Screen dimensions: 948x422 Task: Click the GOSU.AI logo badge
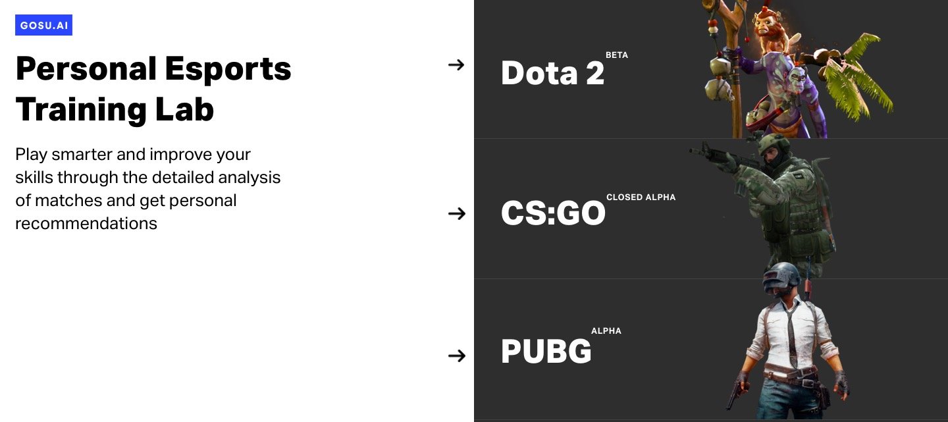coord(43,26)
